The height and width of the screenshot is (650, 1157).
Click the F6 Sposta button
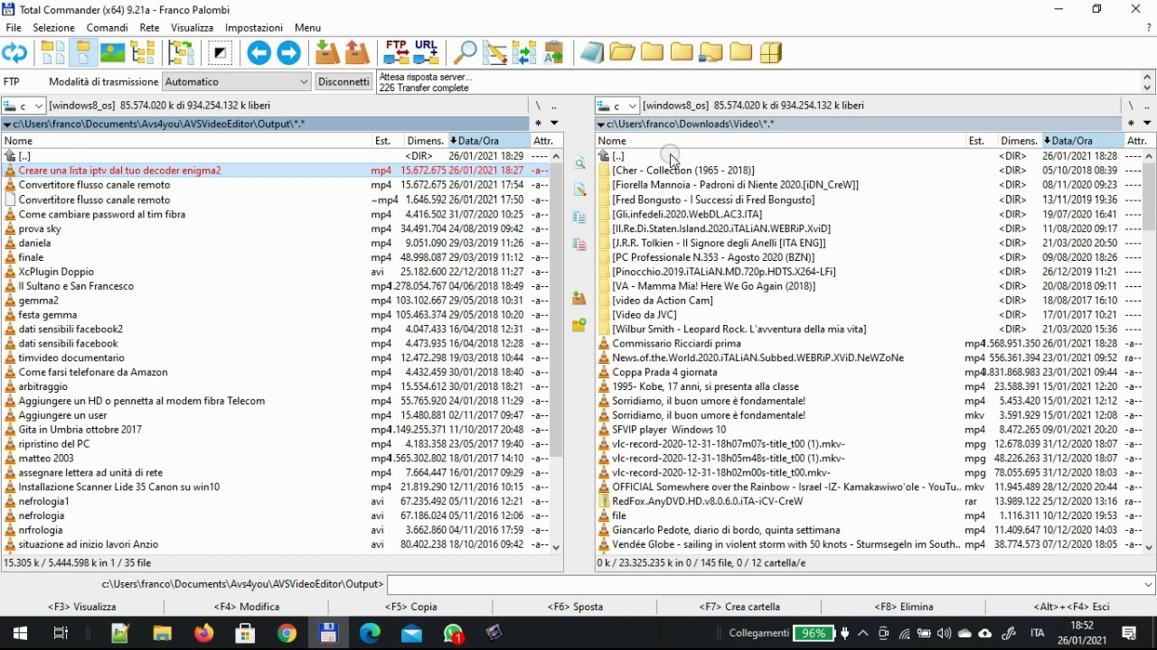pos(575,607)
